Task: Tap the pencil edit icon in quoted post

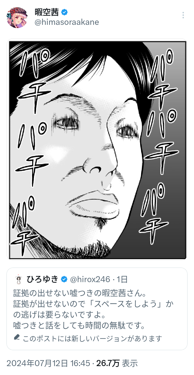Action: tap(17, 337)
